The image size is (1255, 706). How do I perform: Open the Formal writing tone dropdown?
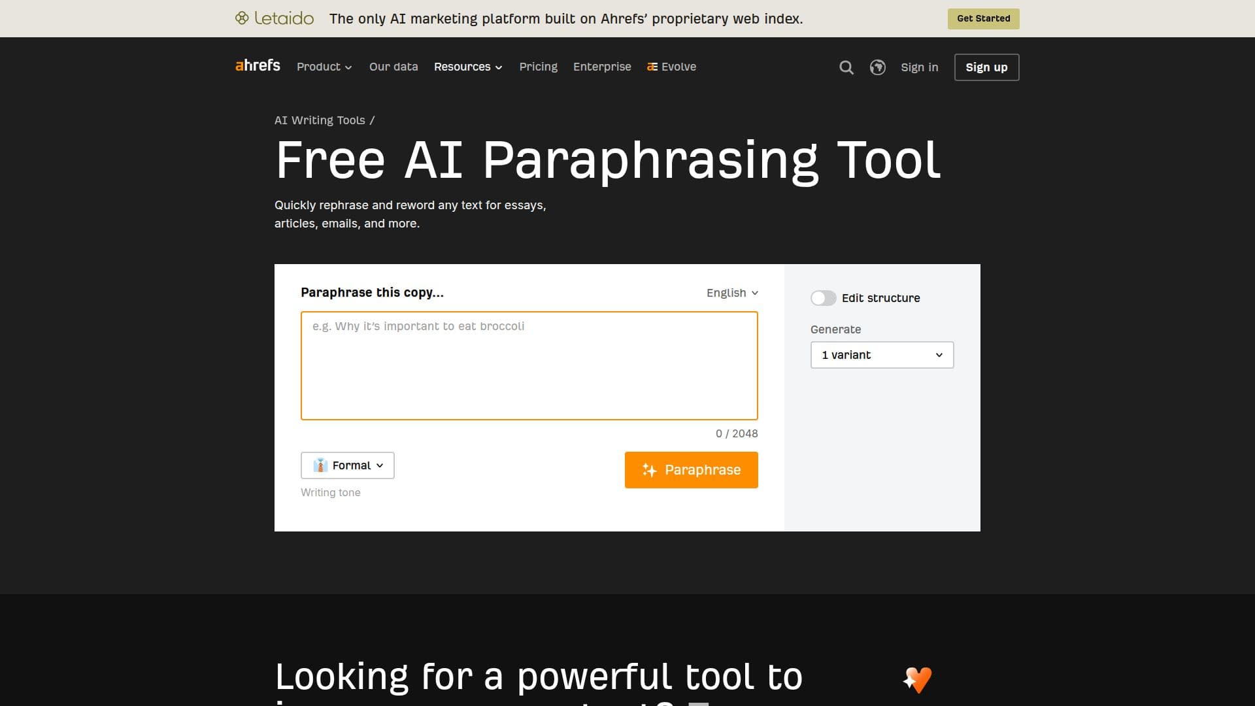coord(348,465)
